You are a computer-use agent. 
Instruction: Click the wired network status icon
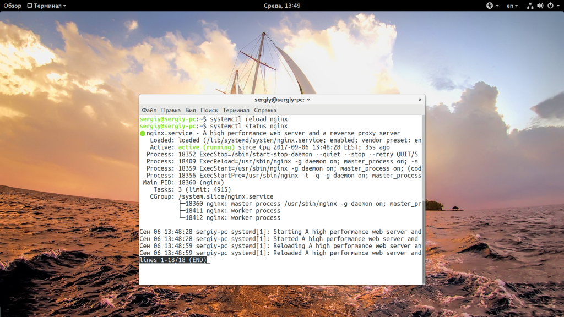(x=530, y=6)
